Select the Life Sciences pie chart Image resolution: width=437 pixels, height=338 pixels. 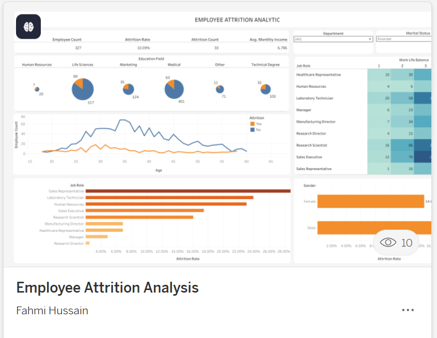83,89
